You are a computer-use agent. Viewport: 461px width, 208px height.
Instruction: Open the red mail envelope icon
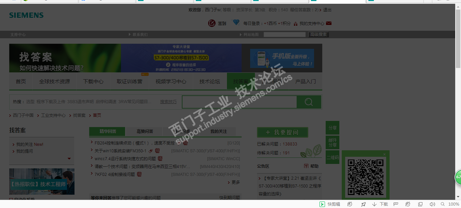(329, 24)
